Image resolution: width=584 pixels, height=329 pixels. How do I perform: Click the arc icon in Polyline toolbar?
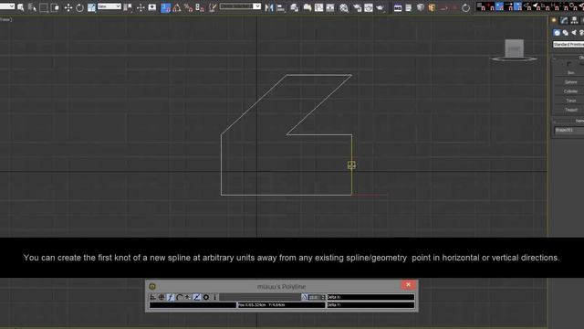pos(179,297)
